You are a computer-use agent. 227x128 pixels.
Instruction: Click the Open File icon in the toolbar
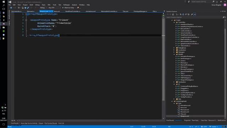[23, 8]
